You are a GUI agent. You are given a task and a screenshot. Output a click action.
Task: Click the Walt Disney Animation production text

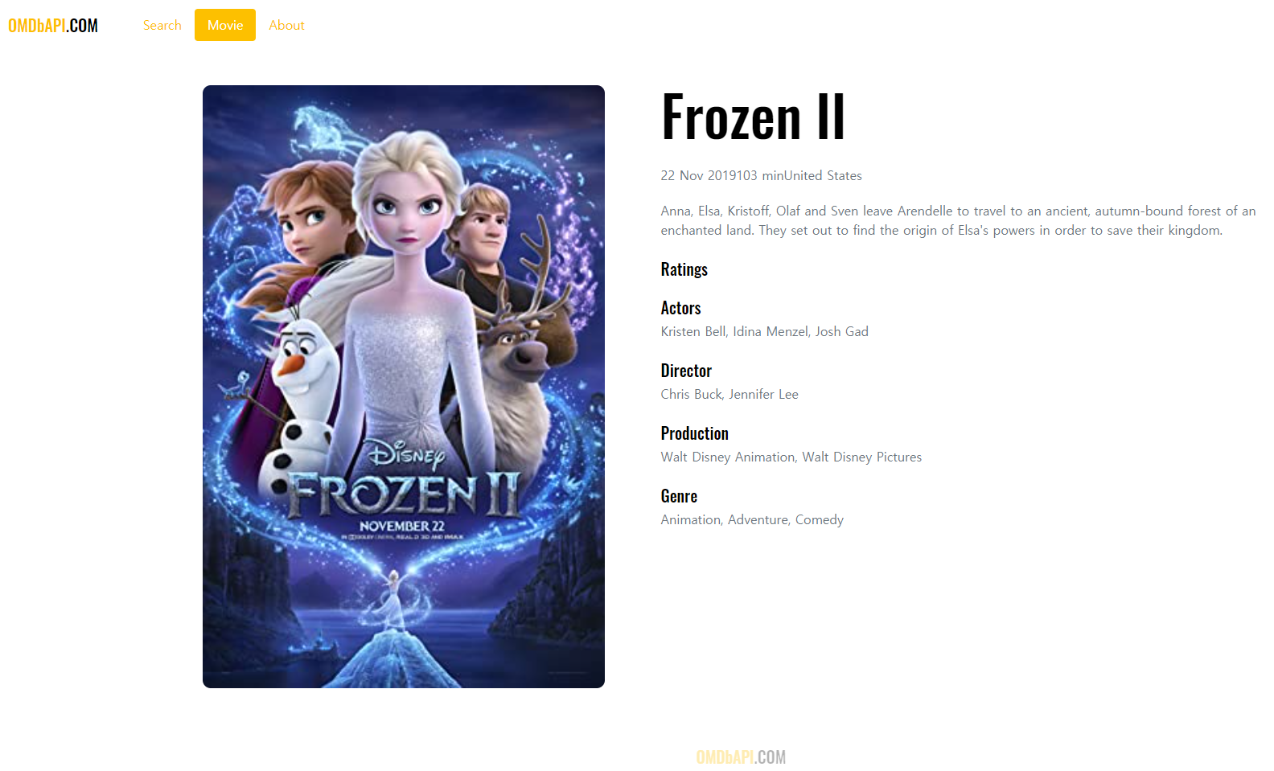pos(791,457)
